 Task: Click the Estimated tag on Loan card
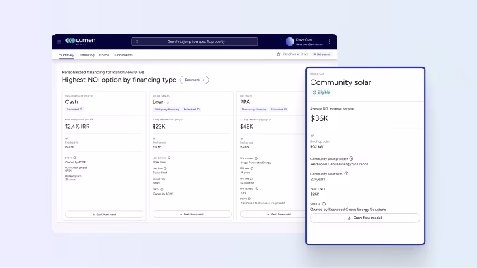click(191, 110)
